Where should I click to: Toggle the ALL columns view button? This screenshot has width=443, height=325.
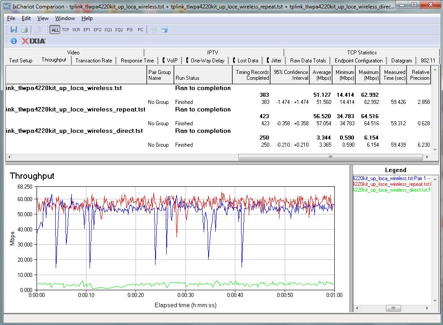click(55, 30)
